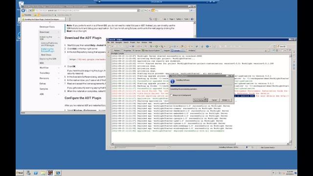Screen dimensions: 313x176
Task: Switch to the Problems tab
Action: pos(191,51)
